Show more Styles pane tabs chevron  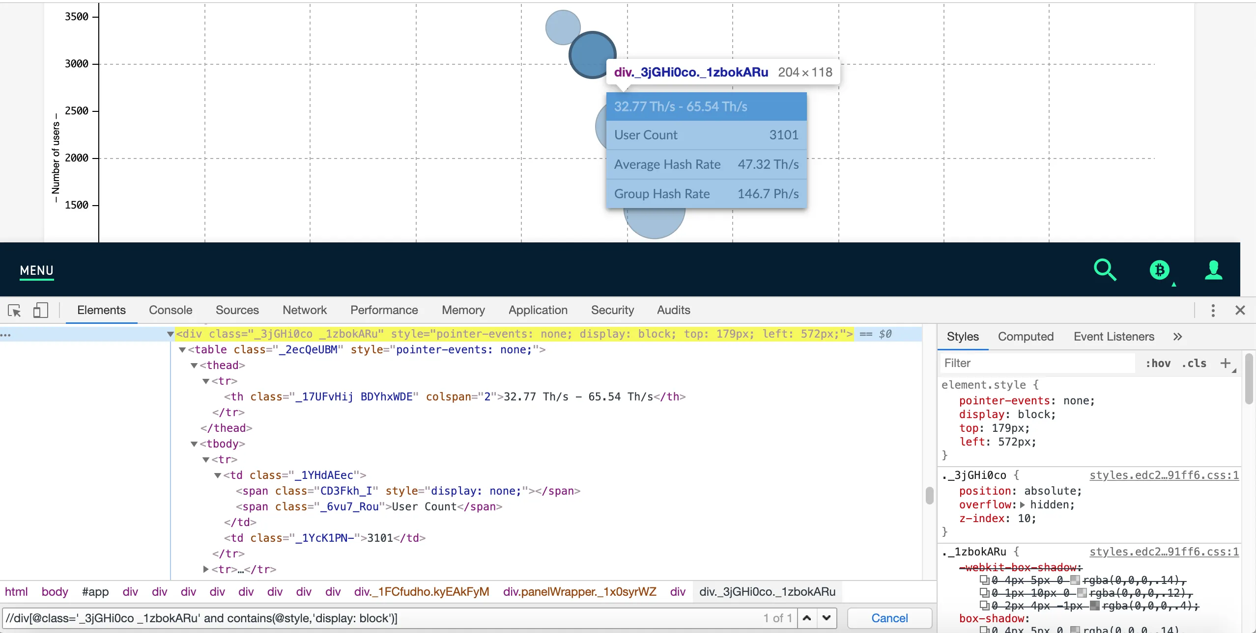1177,337
